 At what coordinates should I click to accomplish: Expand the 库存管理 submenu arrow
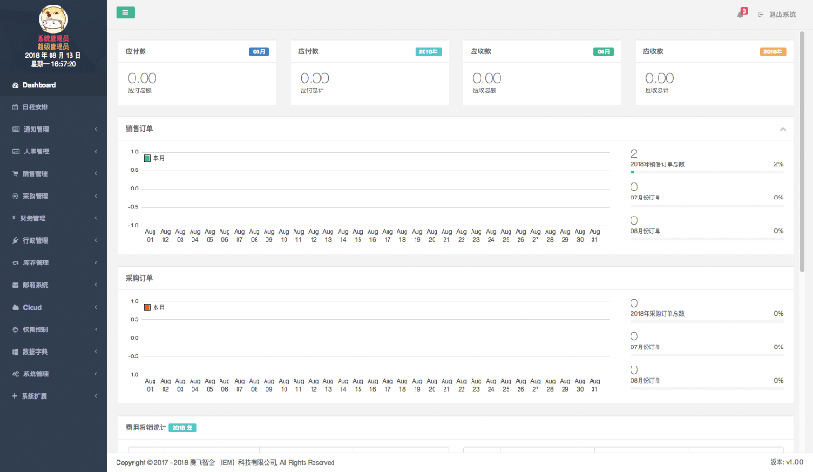click(96, 263)
